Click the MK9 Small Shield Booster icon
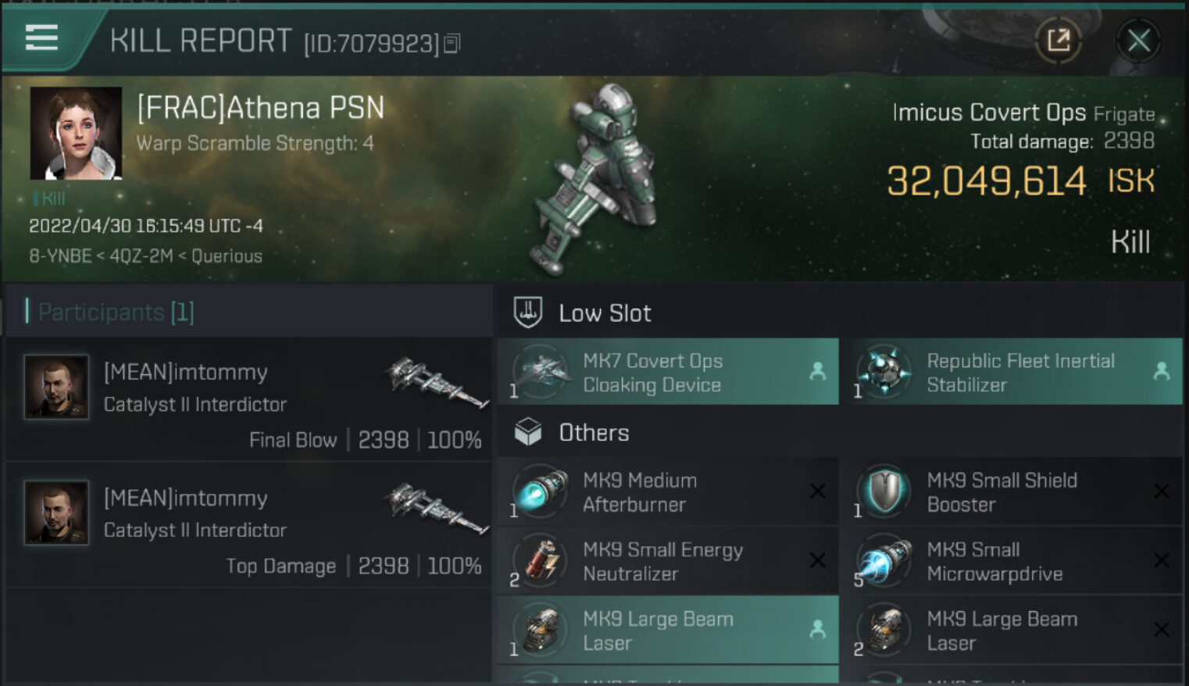 click(x=885, y=491)
